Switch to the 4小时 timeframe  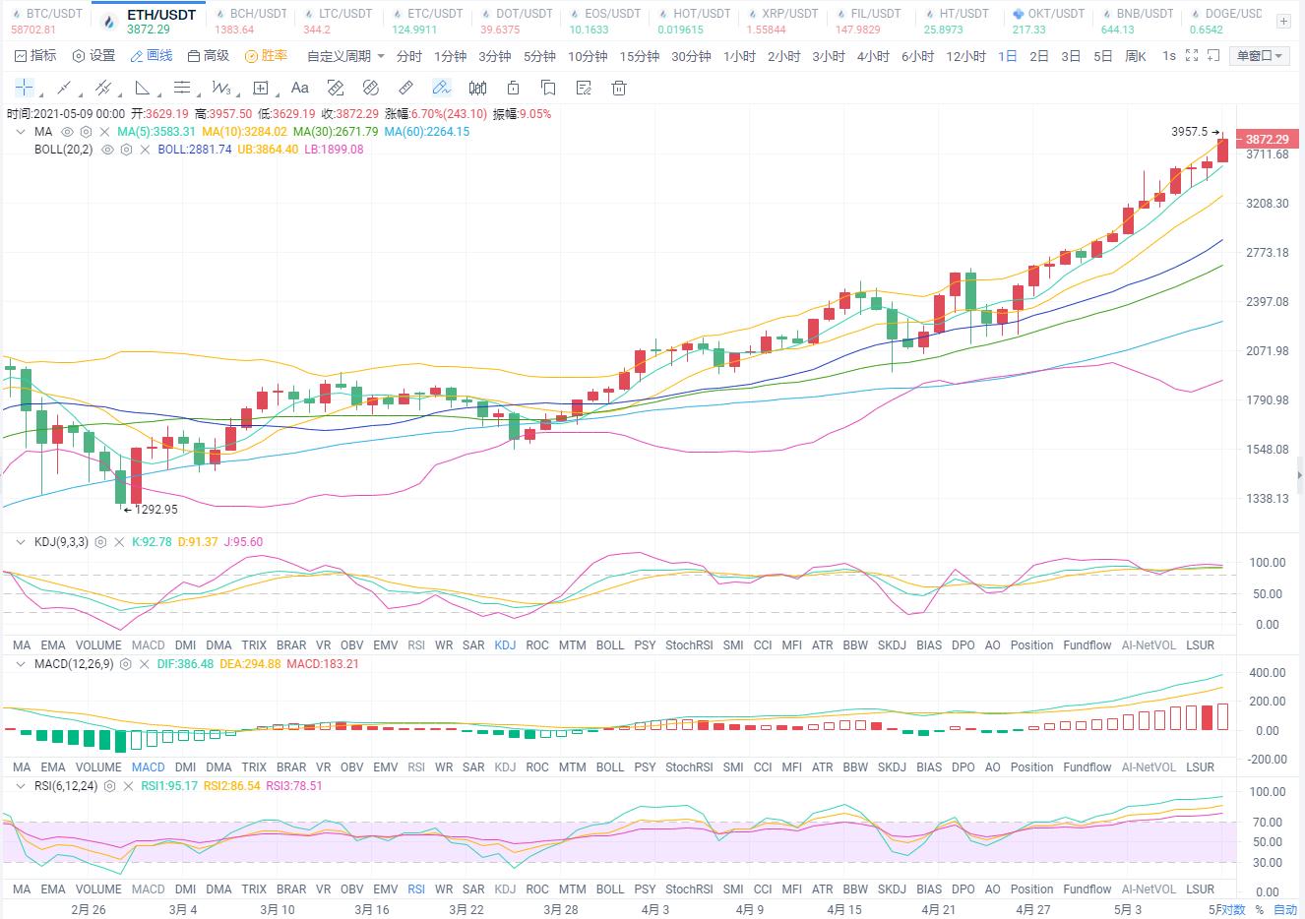tap(873, 56)
